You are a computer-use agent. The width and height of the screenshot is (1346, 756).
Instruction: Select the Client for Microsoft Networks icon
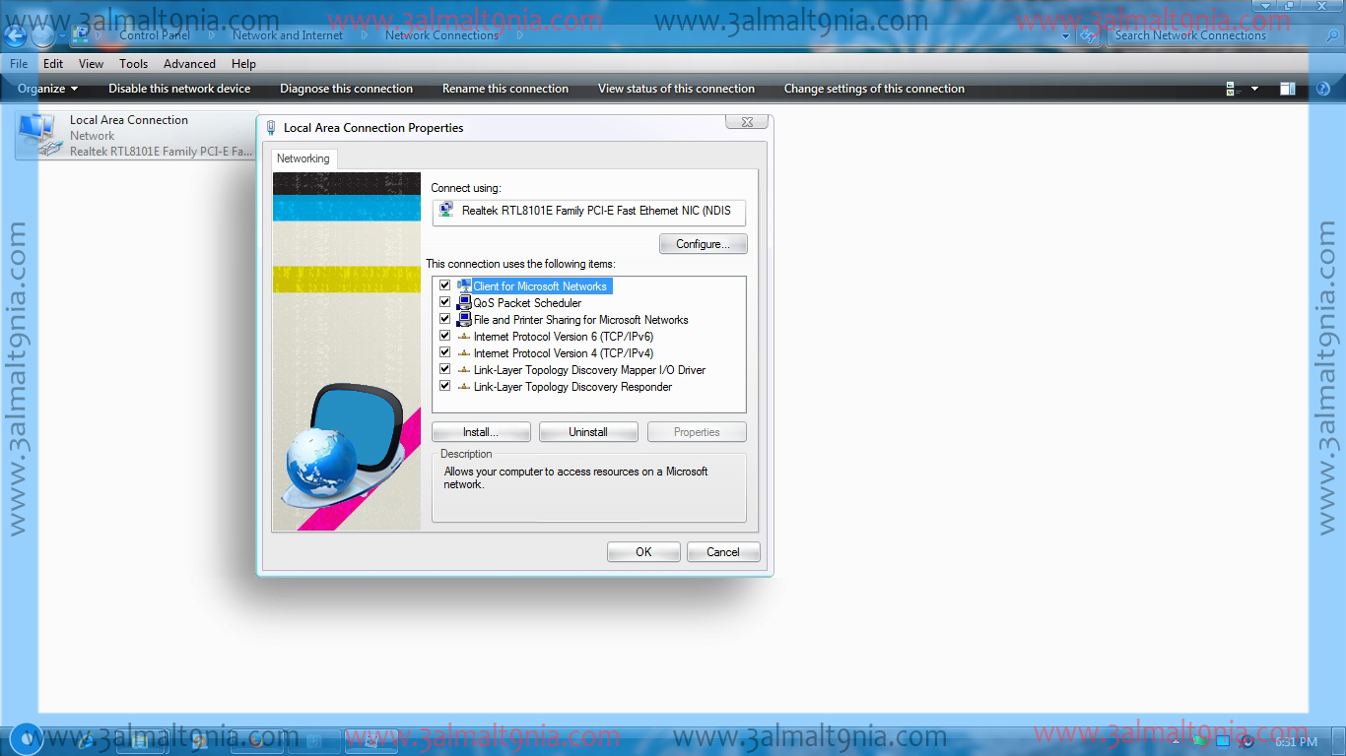click(464, 285)
